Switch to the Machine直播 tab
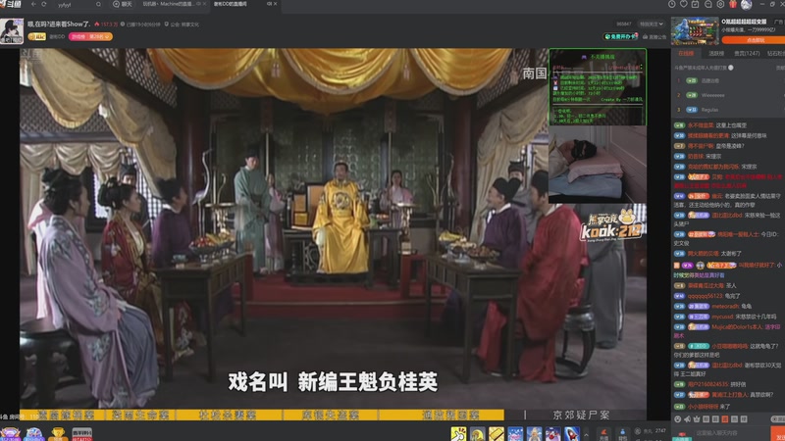Screen dimensions: 785x441 (x=168, y=4)
